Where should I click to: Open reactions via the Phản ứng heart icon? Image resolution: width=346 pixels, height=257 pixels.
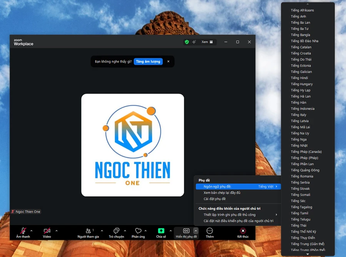[x=139, y=230]
